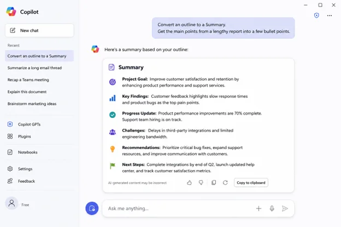Viewport: 341px width, 227px height.
Task: Open Copilot GPTs
Action: pos(24,124)
